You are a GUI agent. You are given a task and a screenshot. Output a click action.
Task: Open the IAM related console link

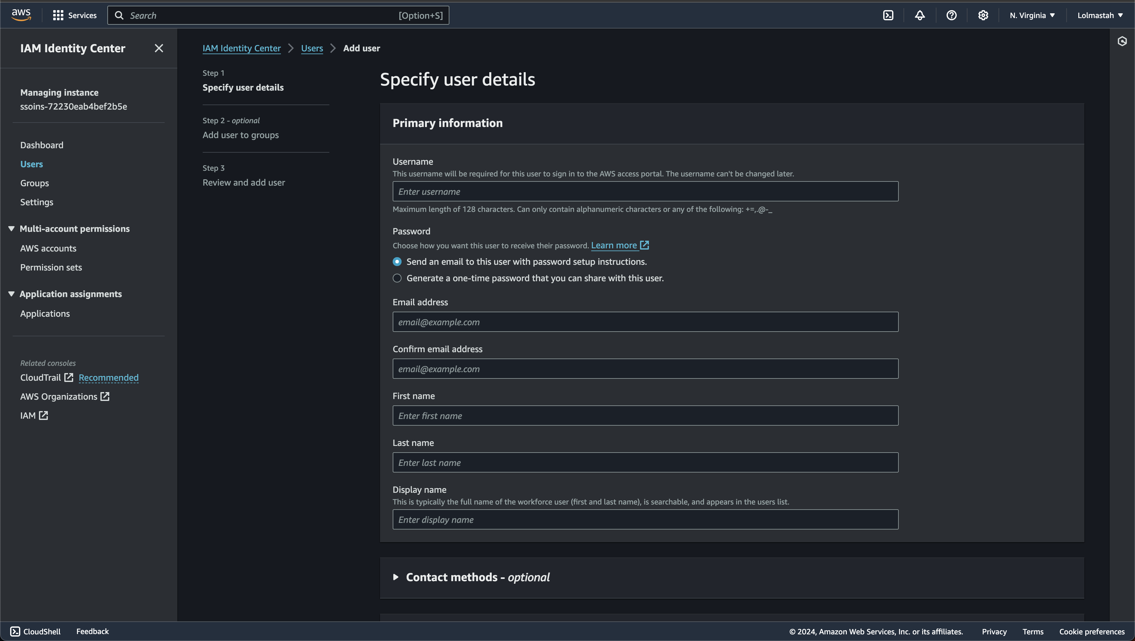(x=28, y=416)
